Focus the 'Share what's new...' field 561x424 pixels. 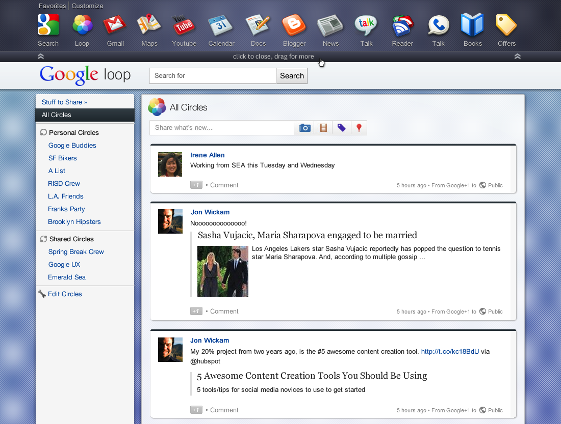click(222, 128)
